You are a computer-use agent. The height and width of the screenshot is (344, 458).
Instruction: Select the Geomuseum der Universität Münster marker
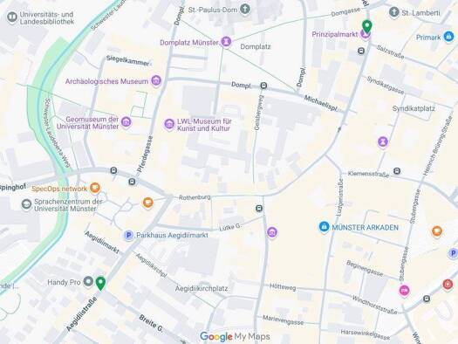point(126,122)
